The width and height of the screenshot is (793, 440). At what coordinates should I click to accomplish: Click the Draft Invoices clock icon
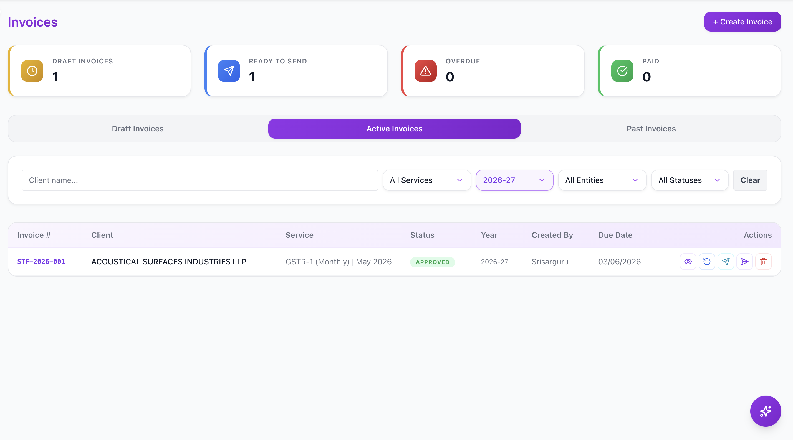click(x=32, y=71)
